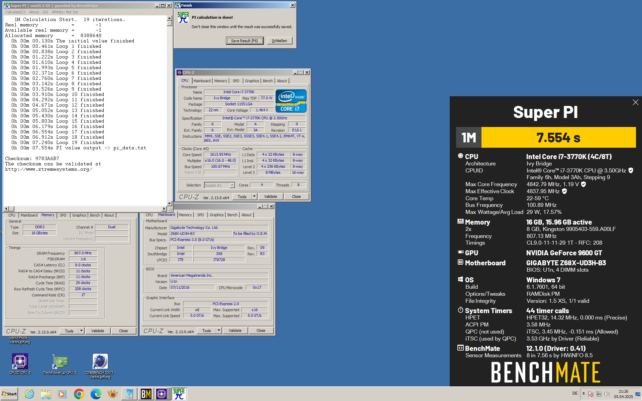Image resolution: width=642 pixels, height=401 pixels.
Task: Click the Core Speed value 1613.95 MHz
Action: (220, 154)
